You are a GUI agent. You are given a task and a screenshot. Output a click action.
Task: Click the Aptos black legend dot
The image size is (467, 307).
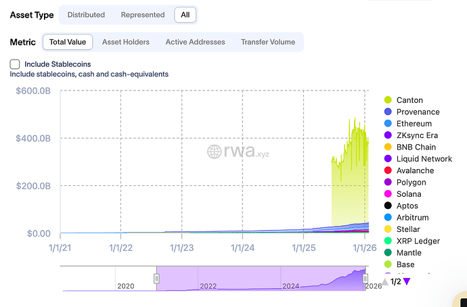coord(388,206)
